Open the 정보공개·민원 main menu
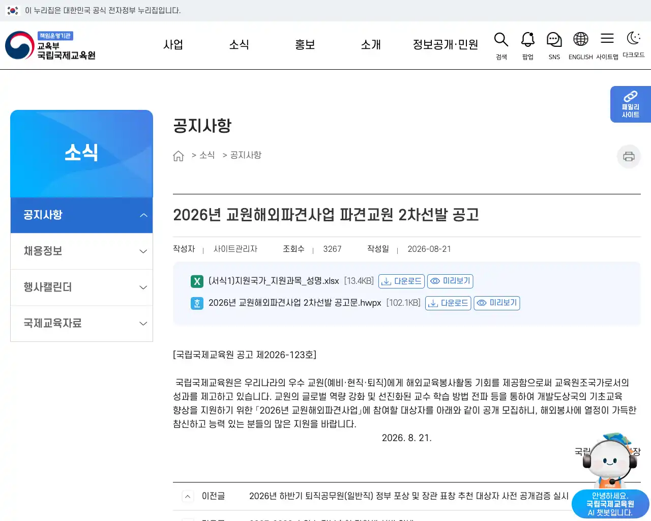651x521 pixels. click(x=446, y=45)
